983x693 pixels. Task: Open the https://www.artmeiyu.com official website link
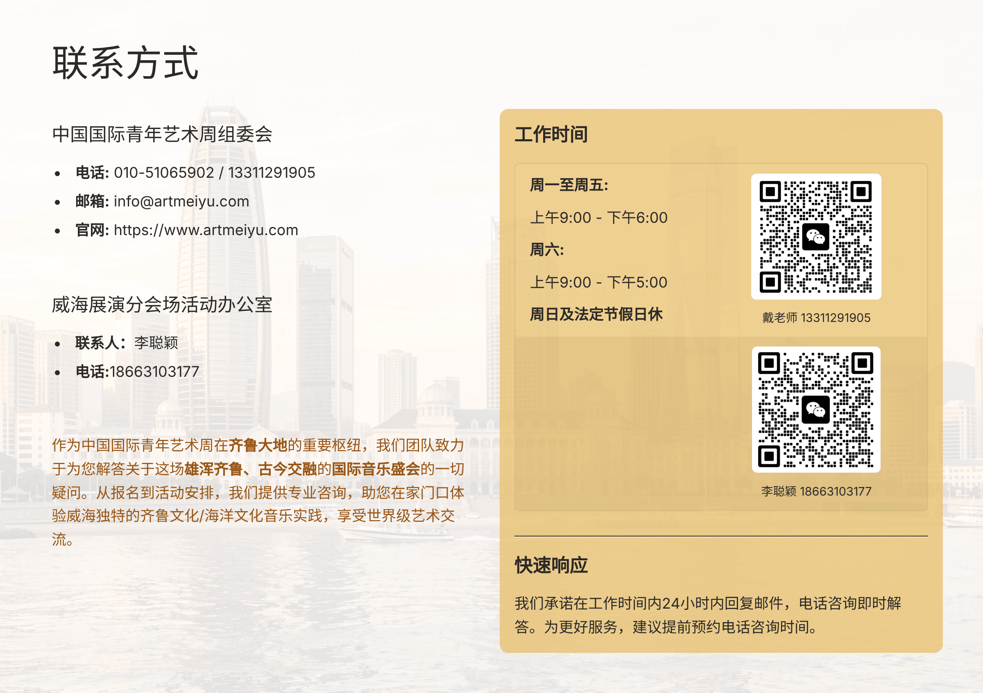pyautogui.click(x=206, y=230)
